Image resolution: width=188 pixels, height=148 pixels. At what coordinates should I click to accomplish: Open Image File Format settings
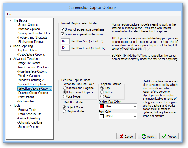coord(29,63)
